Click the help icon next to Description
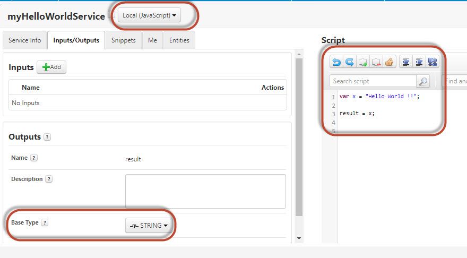 click(49, 179)
